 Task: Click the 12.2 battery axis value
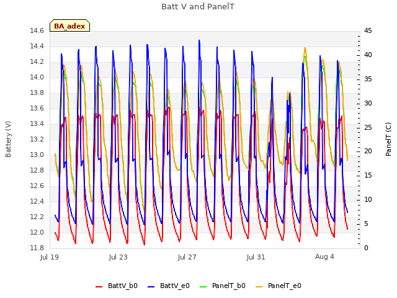coord(37,217)
